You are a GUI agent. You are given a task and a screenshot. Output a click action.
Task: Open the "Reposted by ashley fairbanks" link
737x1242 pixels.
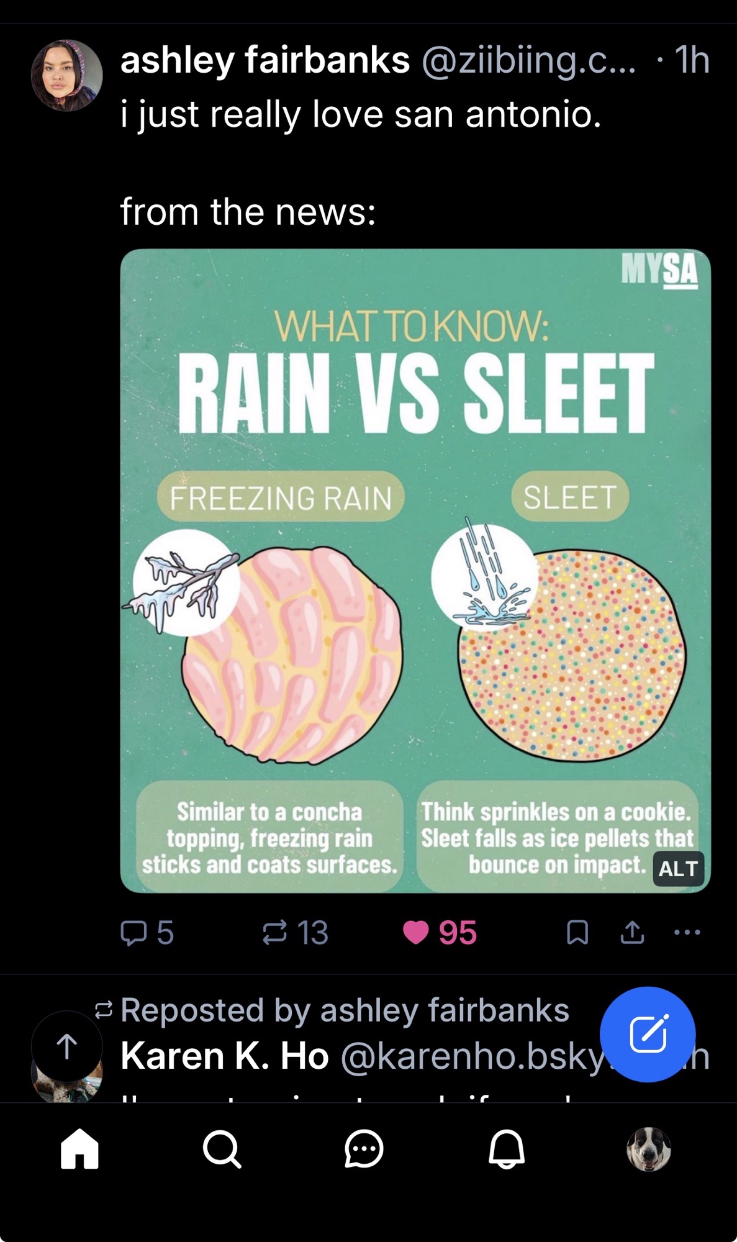345,1010
